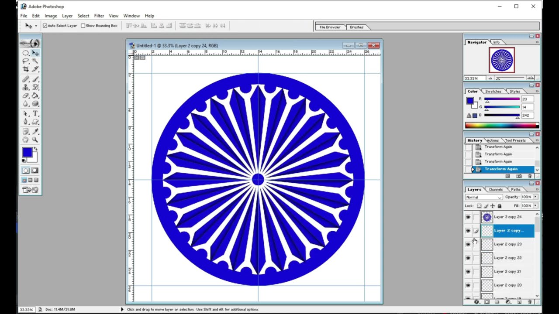Open the Brushes palette well tab
Viewport: 559px width, 314px height.
pos(356,27)
